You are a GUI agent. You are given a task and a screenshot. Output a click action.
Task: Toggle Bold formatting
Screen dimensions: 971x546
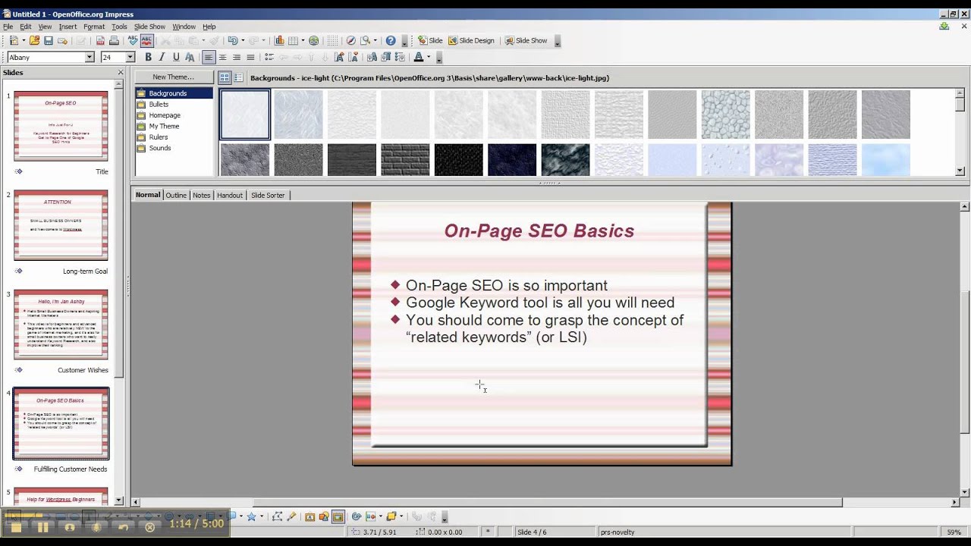click(x=148, y=58)
